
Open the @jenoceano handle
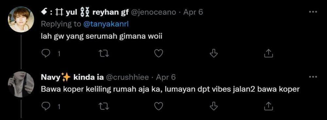coord(153,12)
